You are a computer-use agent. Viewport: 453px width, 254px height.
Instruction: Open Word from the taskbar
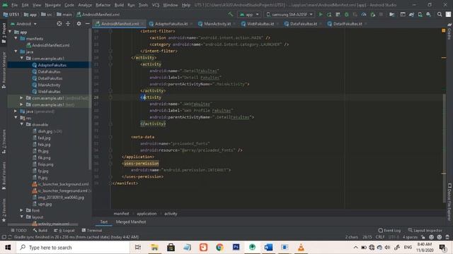268,248
